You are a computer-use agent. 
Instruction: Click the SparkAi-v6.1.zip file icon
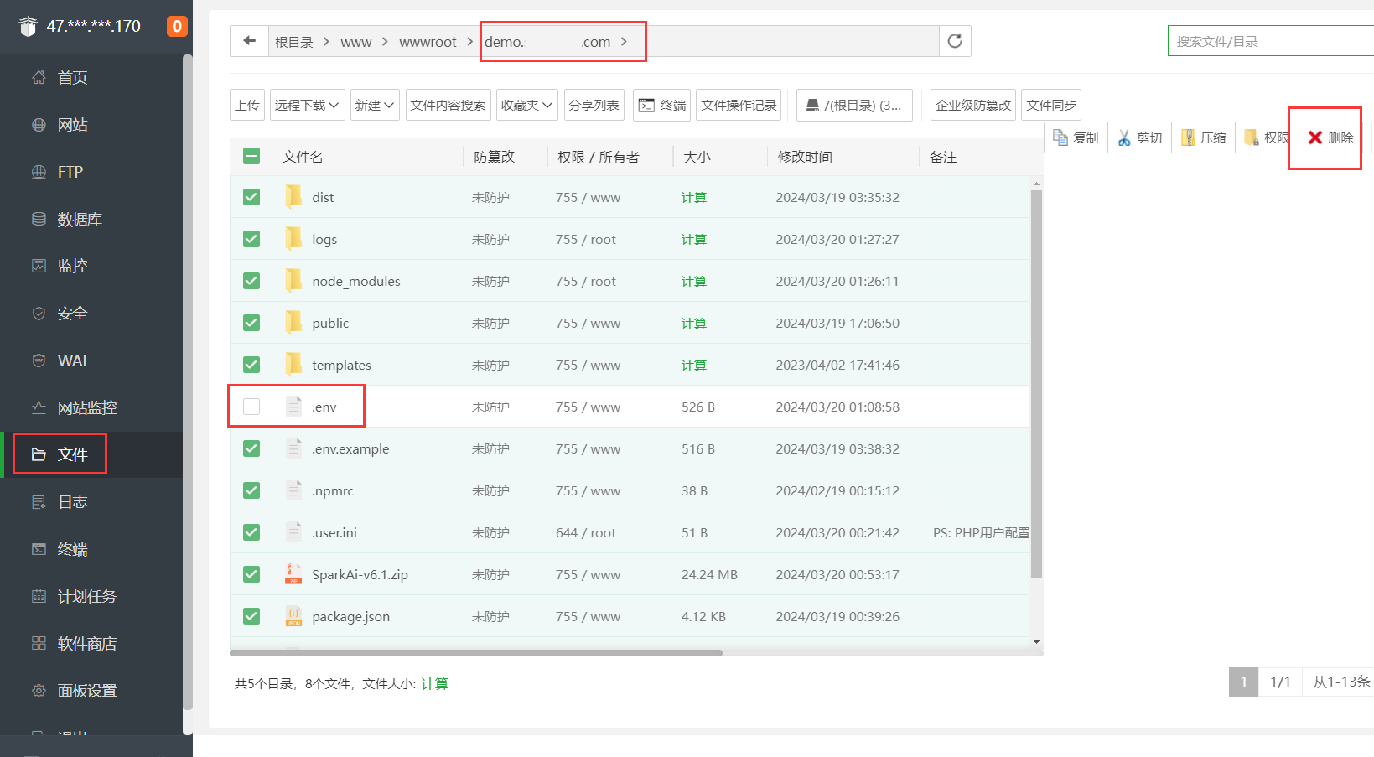point(293,574)
